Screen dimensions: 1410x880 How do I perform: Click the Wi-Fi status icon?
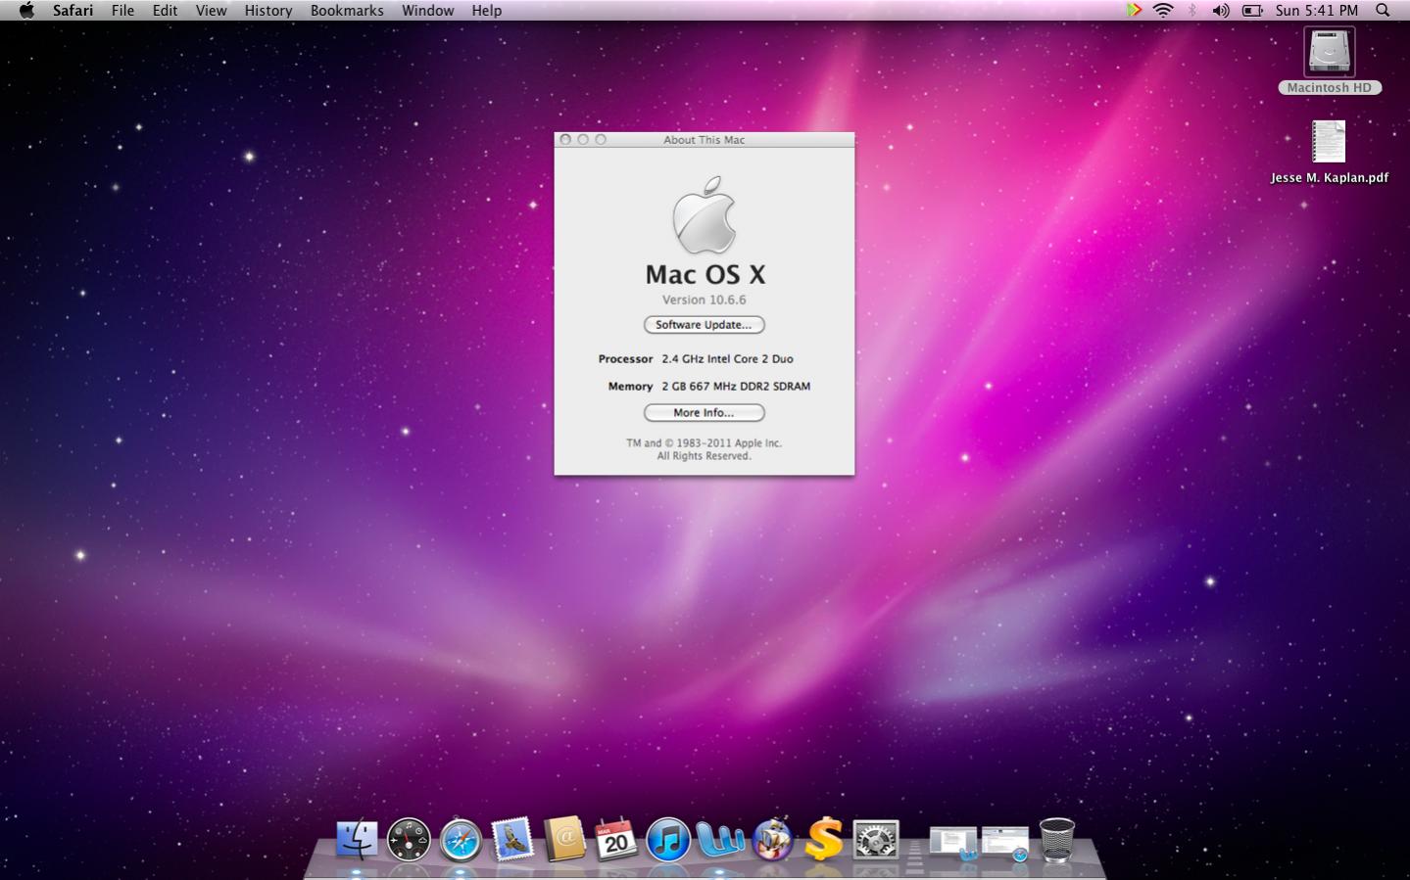pos(1163,10)
